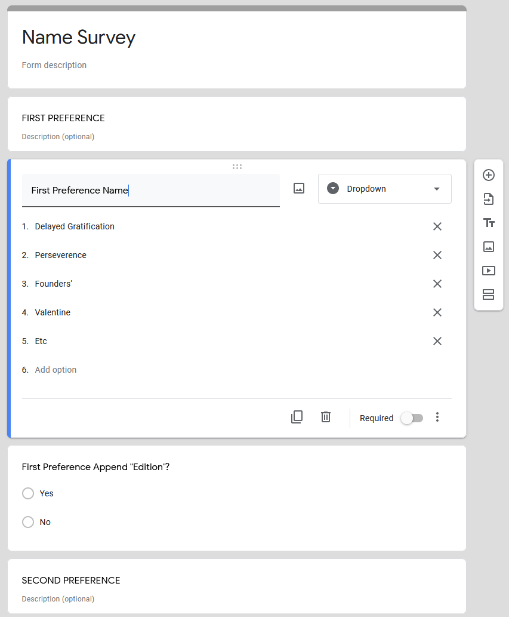Viewport: 509px width, 617px height.
Task: Click Add option field
Action: pos(56,370)
